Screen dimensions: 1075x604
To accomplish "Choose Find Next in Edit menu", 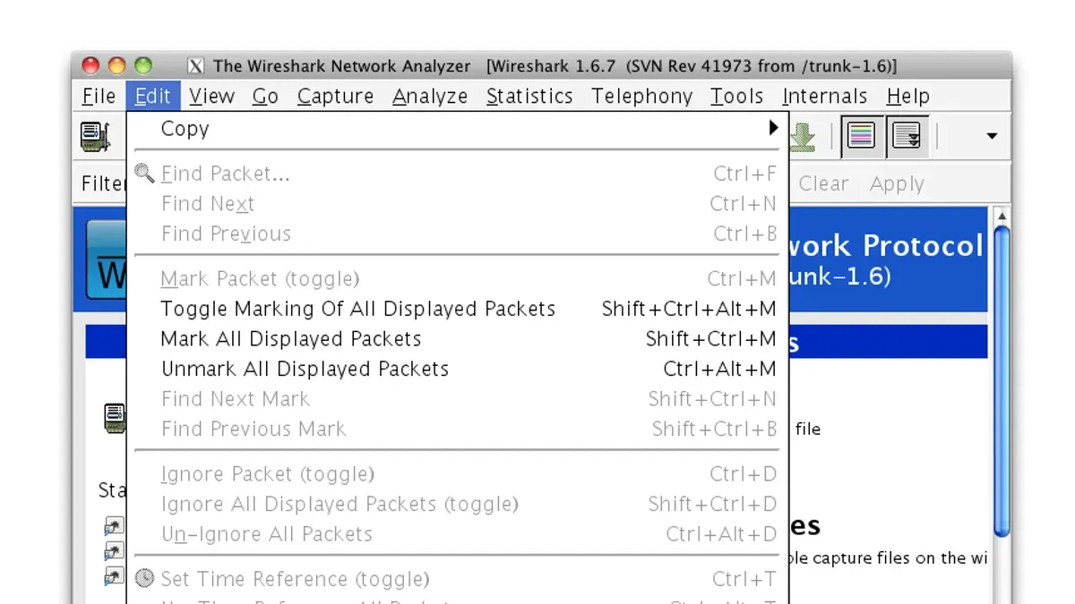I will (x=457, y=204).
